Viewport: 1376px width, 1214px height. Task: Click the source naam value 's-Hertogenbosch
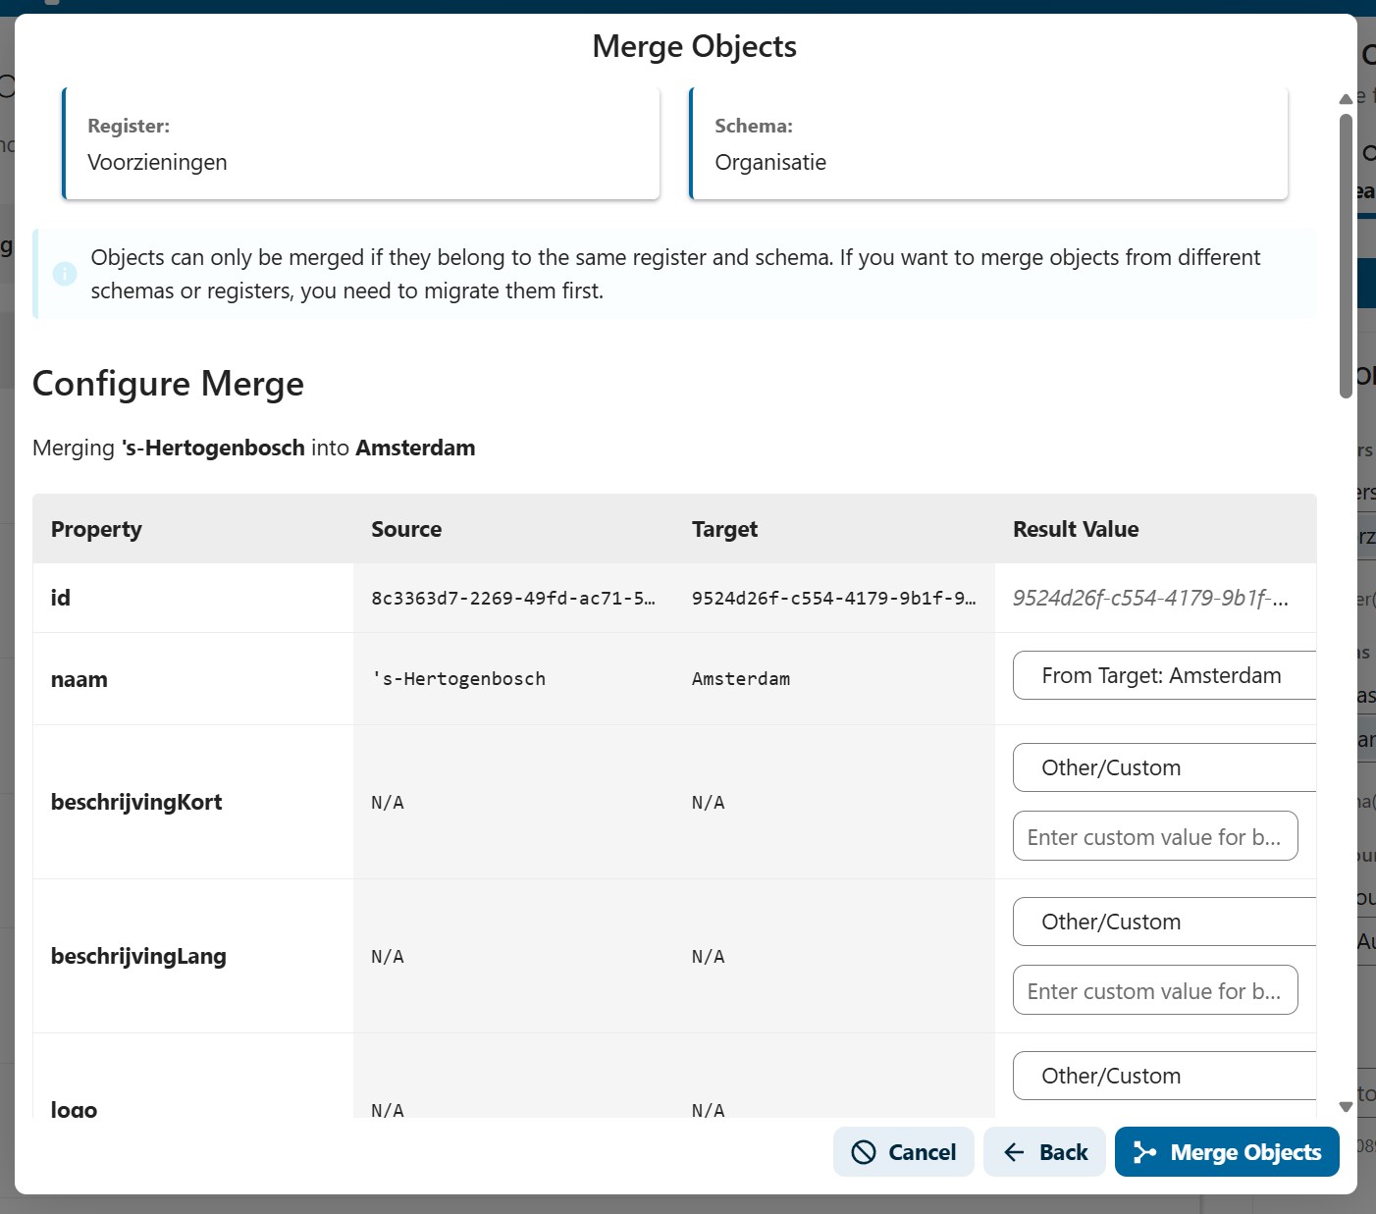pyautogui.click(x=458, y=679)
